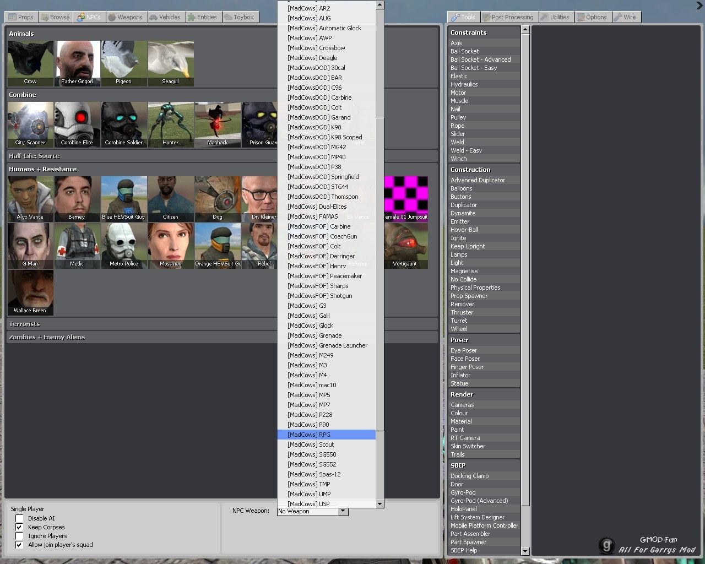The image size is (705, 564).
Task: Enable Ignore Players checkbox
Action: click(x=19, y=536)
